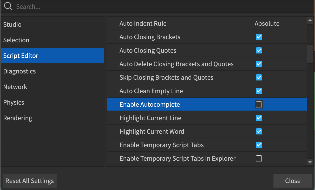This screenshot has height=190, width=315.
Task: Click the scrollbar up arrow
Action: coord(310,20)
